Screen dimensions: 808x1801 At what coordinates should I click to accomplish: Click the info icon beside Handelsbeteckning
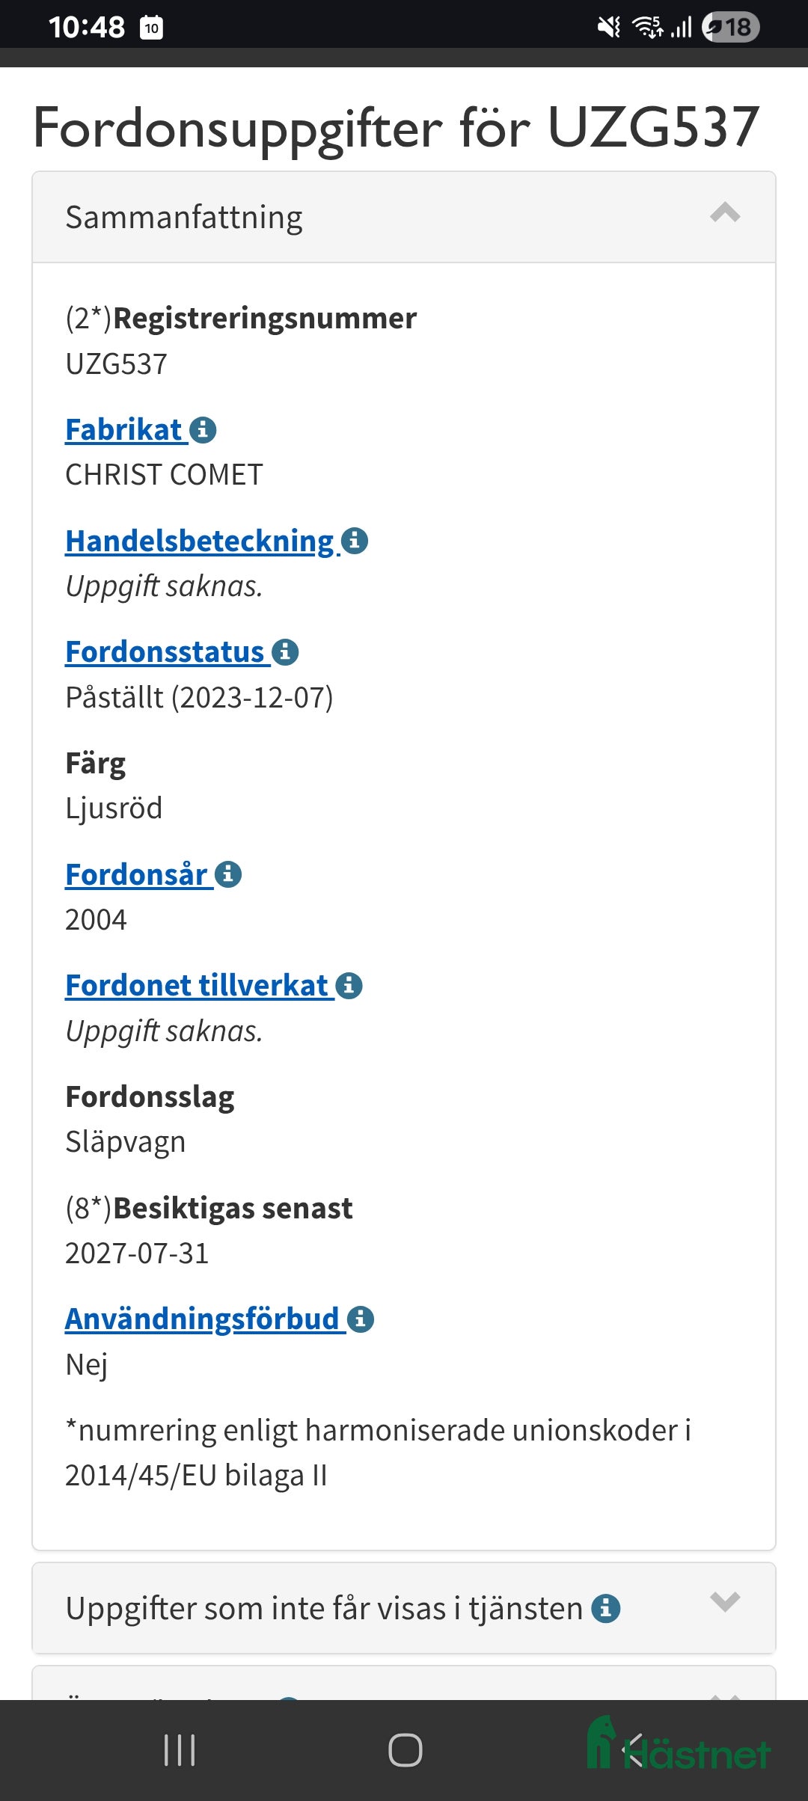[x=355, y=541]
